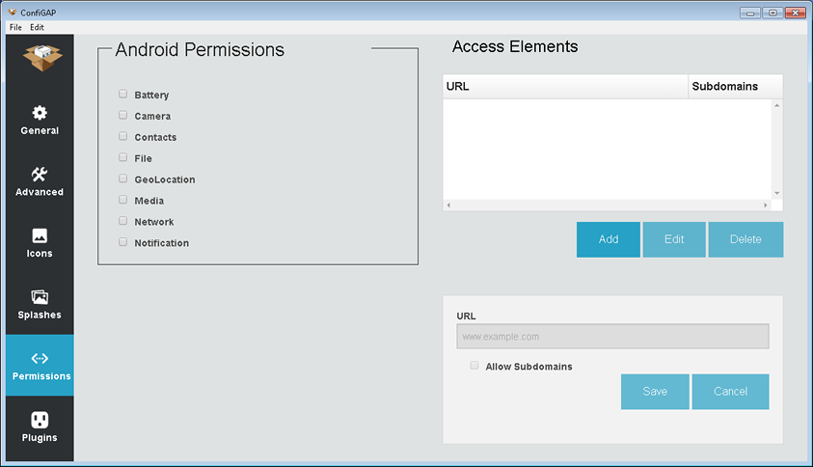This screenshot has width=813, height=467.
Task: Open the Advanced tools icon
Action: [40, 175]
